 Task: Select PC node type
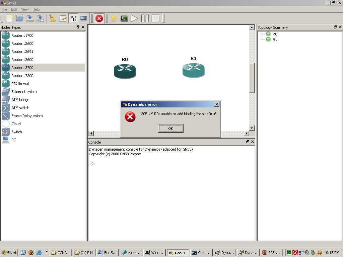(x=43, y=140)
